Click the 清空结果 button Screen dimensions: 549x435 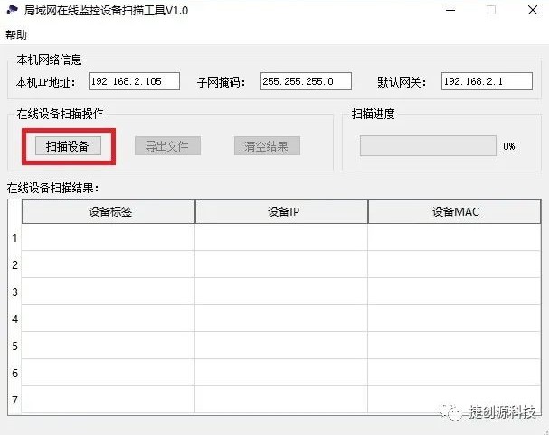coord(267,145)
